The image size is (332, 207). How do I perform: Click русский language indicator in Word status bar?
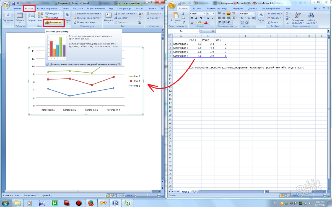[46, 195]
